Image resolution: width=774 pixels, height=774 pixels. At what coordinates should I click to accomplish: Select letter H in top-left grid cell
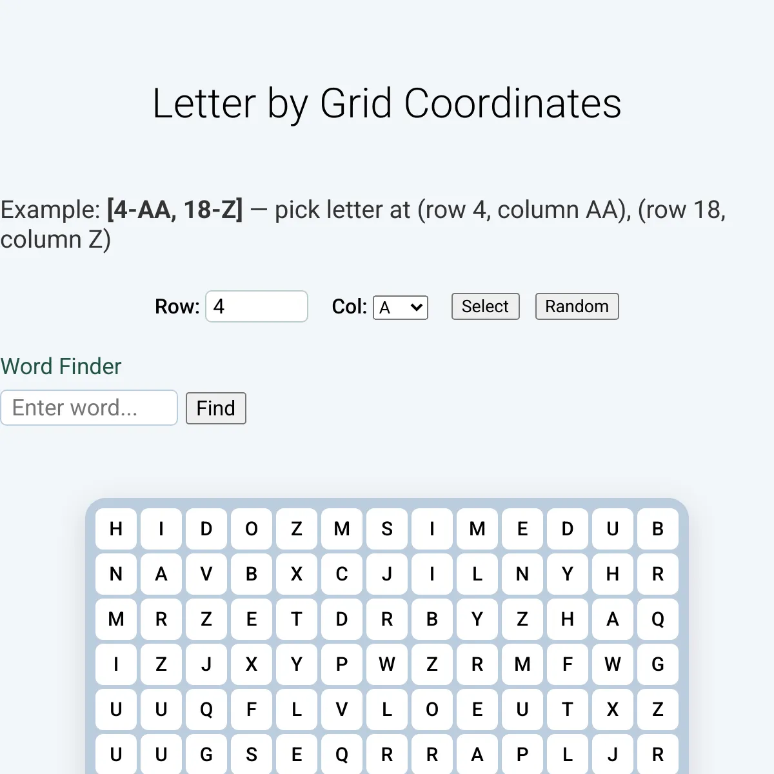pyautogui.click(x=116, y=529)
